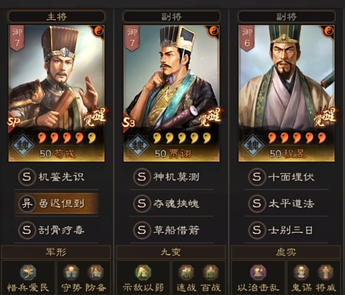Image resolution: width=345 pixels, height=295 pixels.
Task: Select the highlighted 虽迟但到 skill
Action: click(57, 203)
